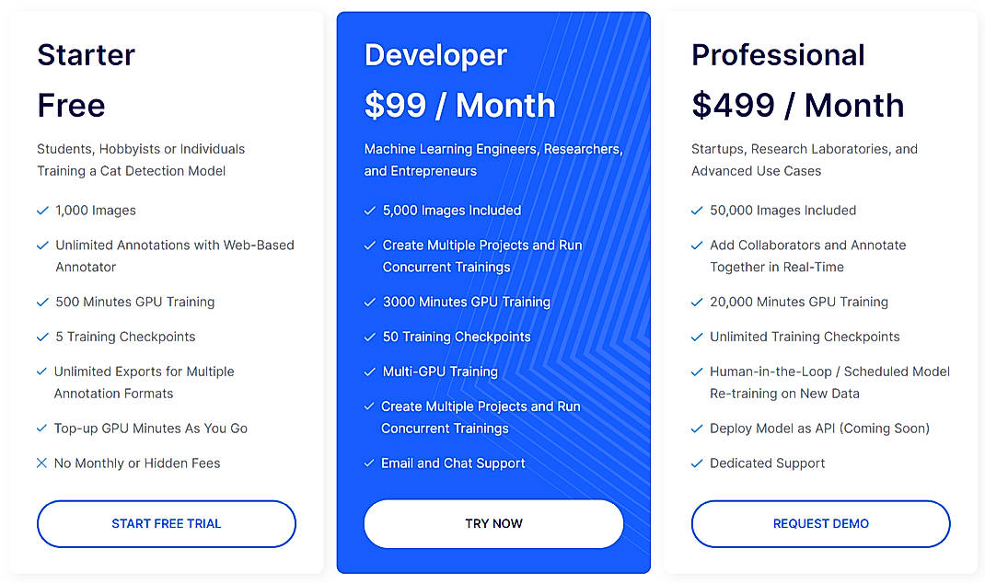The image size is (985, 583).
Task: Click the checkmark next to 5,000 Images Included
Action: (370, 210)
